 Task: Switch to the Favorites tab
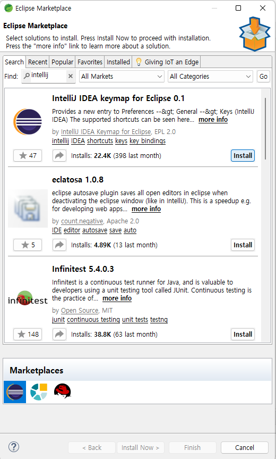[90, 62]
